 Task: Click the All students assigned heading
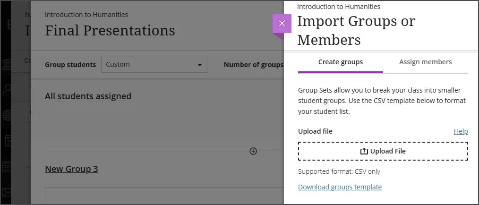click(88, 96)
